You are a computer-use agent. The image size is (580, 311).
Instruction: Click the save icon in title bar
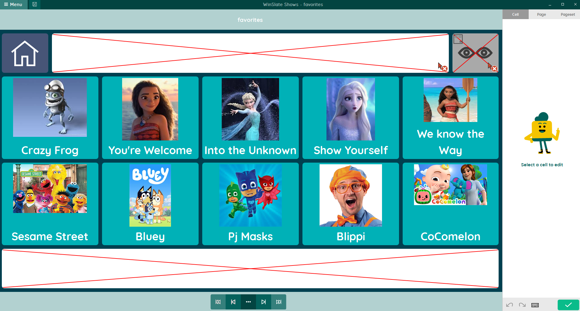pyautogui.click(x=35, y=5)
